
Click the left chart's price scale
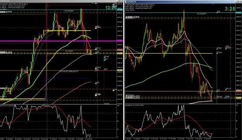[x=120, y=54]
